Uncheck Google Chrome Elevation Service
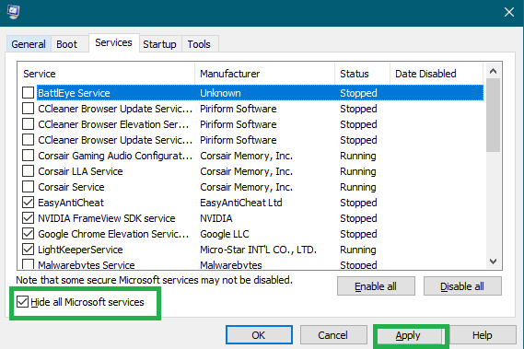This screenshot has width=524, height=349. point(28,234)
